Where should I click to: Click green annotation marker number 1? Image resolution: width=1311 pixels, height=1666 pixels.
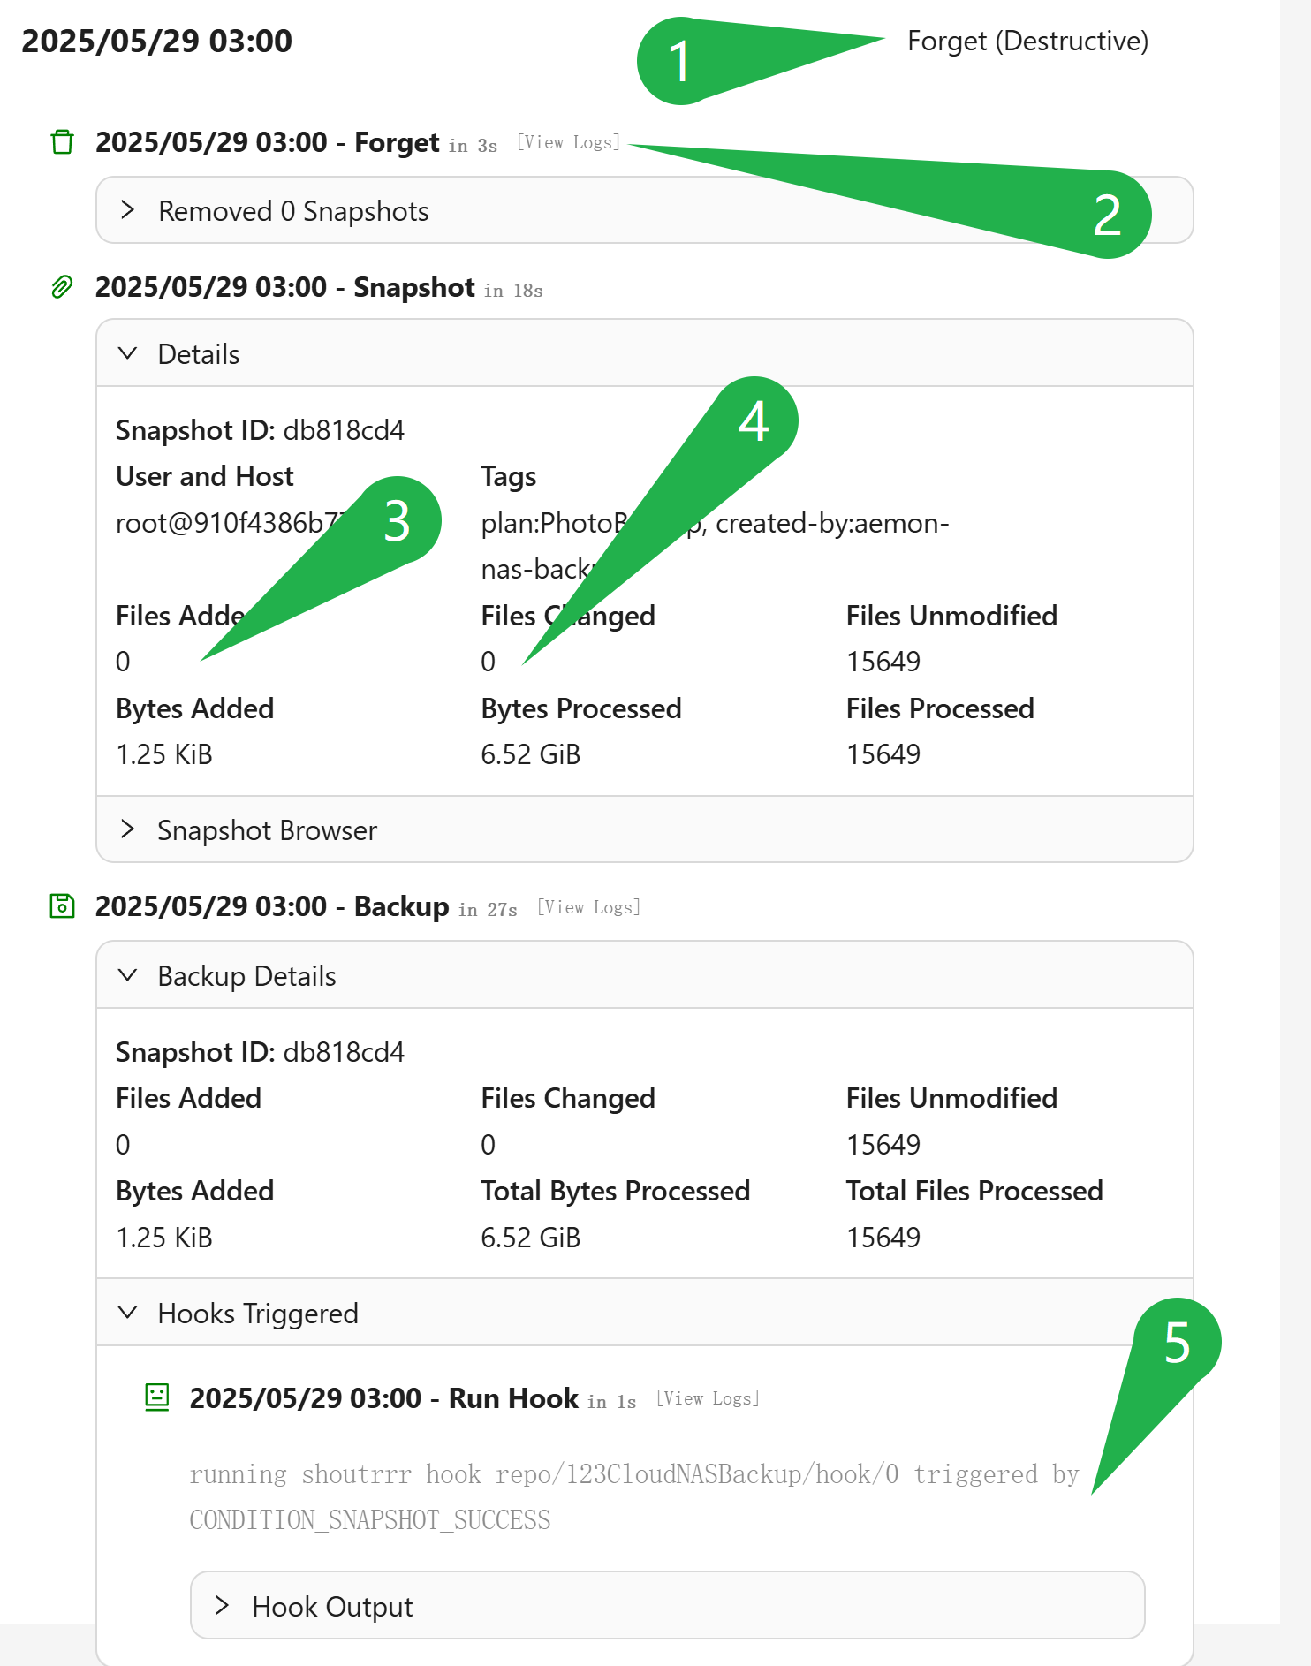click(679, 61)
